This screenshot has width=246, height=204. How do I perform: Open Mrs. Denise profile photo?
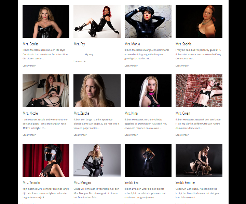click(x=46, y=21)
